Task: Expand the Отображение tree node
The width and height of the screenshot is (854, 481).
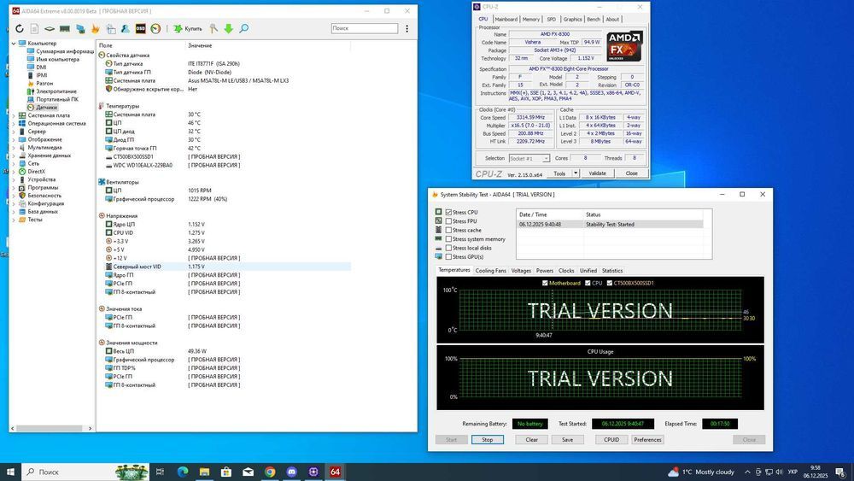Action: (x=14, y=139)
